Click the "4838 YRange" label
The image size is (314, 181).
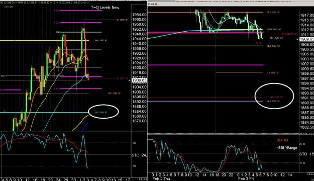(287, 148)
